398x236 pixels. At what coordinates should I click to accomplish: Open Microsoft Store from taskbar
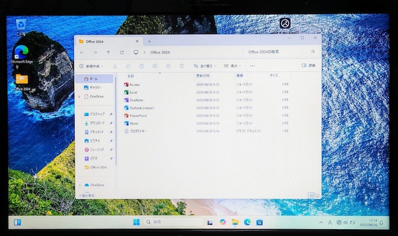259,222
